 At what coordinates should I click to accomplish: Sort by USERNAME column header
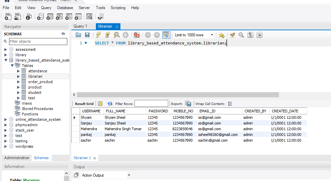91,111
